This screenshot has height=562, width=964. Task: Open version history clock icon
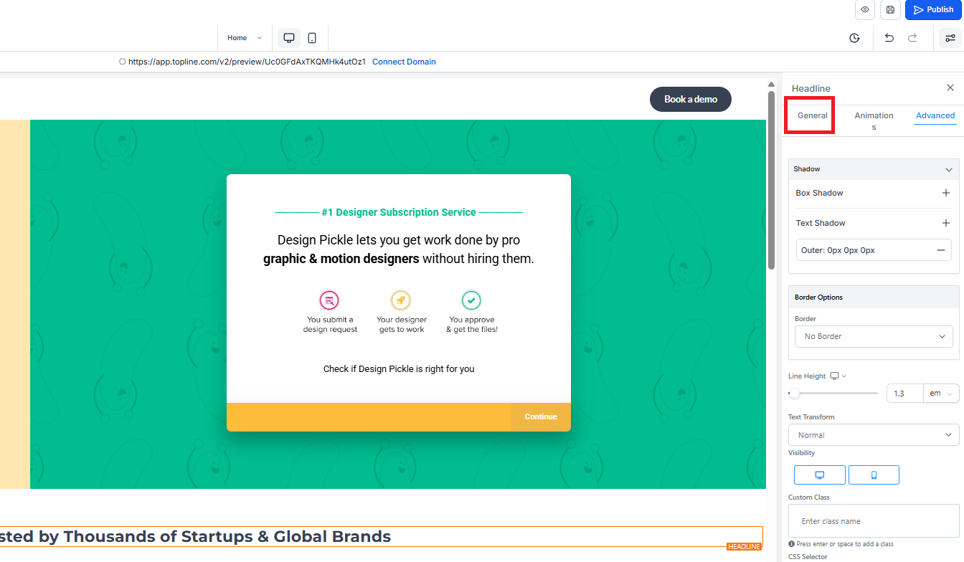854,38
